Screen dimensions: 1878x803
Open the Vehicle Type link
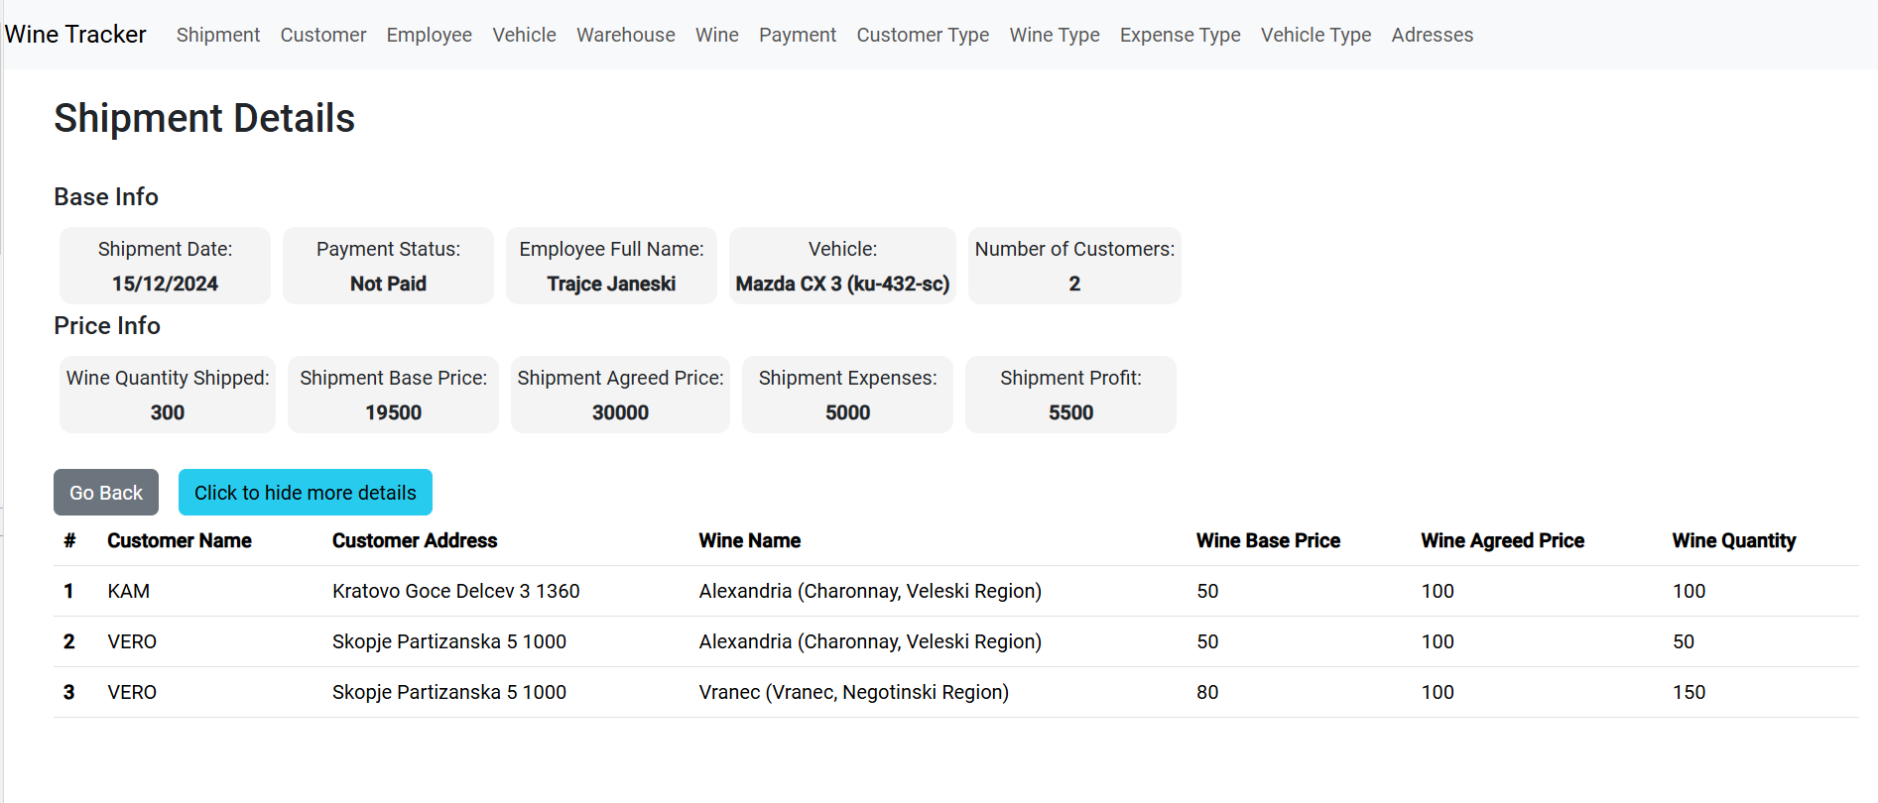point(1315,35)
